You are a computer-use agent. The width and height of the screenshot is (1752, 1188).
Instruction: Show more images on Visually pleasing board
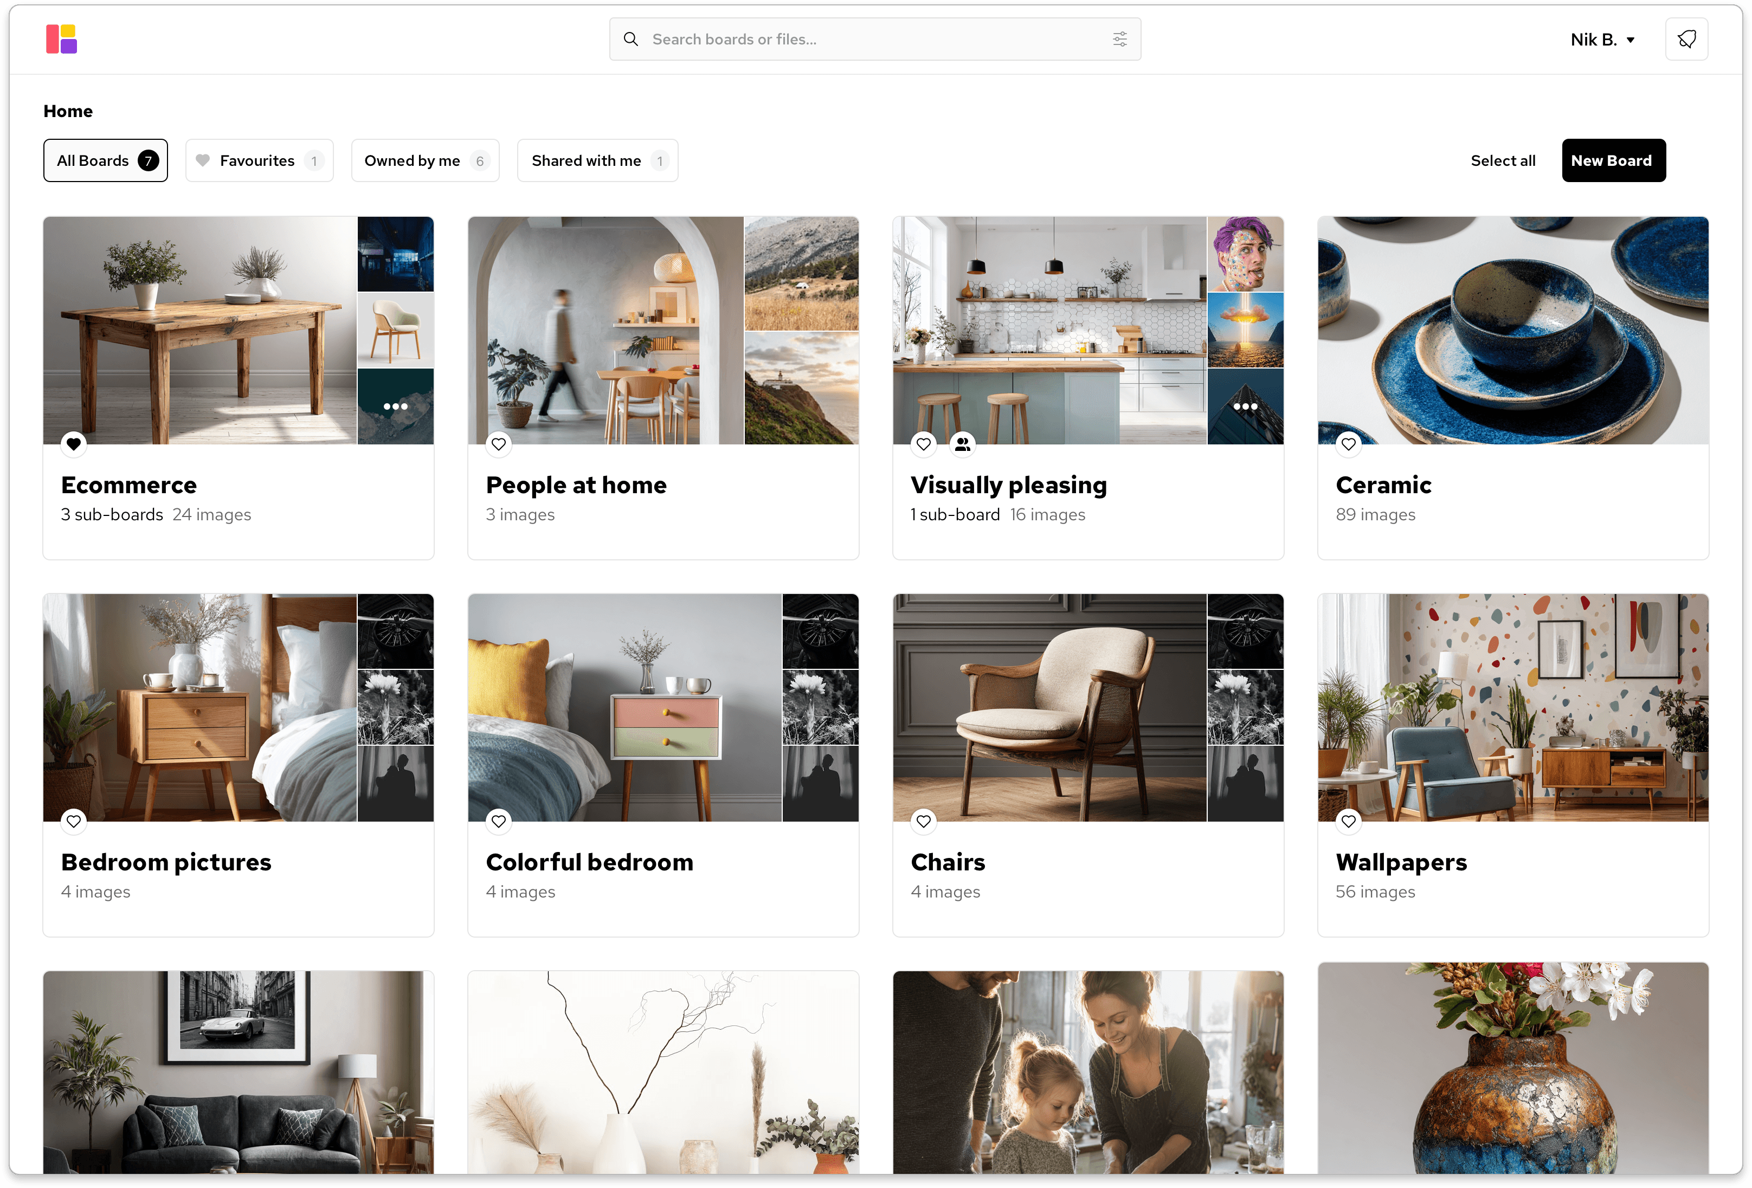1245,406
